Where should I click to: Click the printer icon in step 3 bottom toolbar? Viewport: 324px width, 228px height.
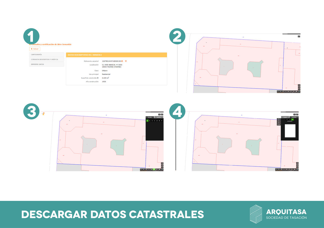point(151,169)
